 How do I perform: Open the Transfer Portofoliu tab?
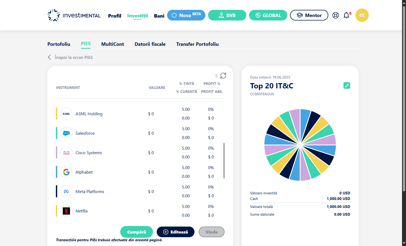(x=197, y=44)
